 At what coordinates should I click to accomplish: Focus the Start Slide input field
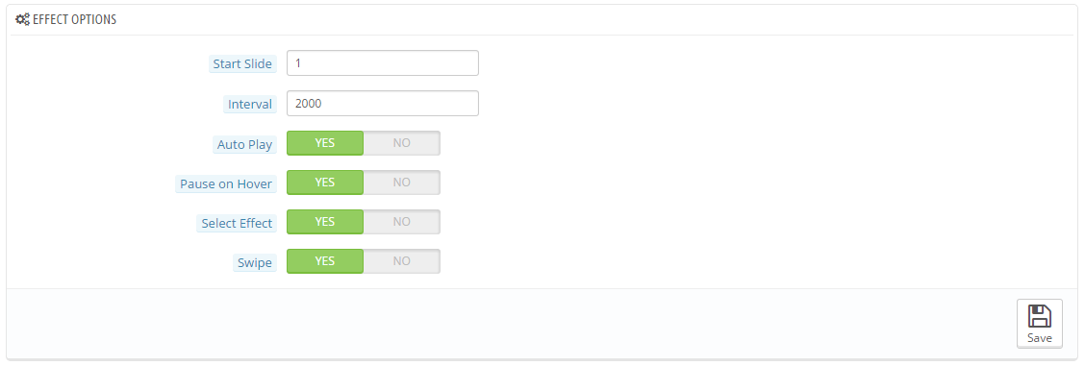383,63
